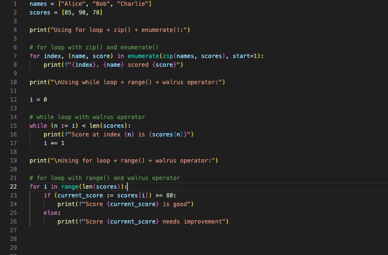The height and width of the screenshot is (255, 388).
Task: Click the "Charlie" string in names list
Action: (132, 4)
